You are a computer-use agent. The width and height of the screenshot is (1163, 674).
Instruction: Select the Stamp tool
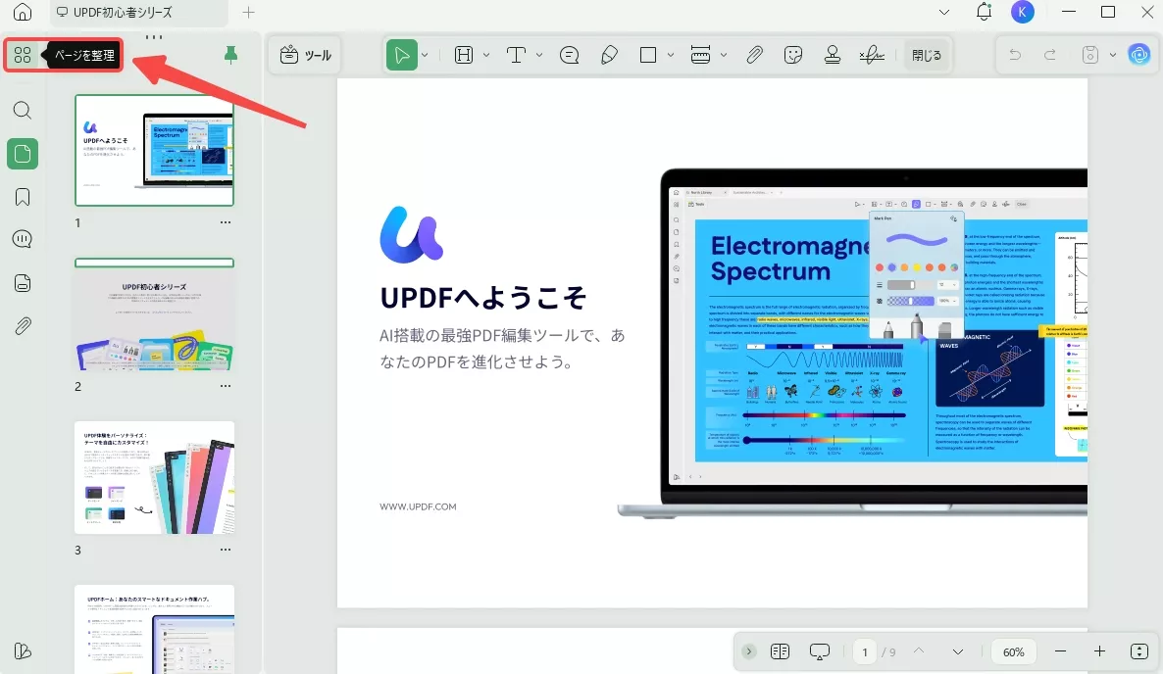pos(832,55)
